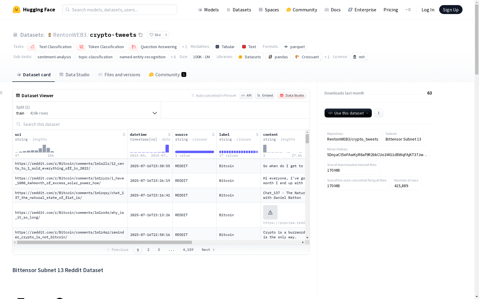This screenshot has height=299, width=479.
Task: Select the Text modality tag
Action: tap(249, 47)
